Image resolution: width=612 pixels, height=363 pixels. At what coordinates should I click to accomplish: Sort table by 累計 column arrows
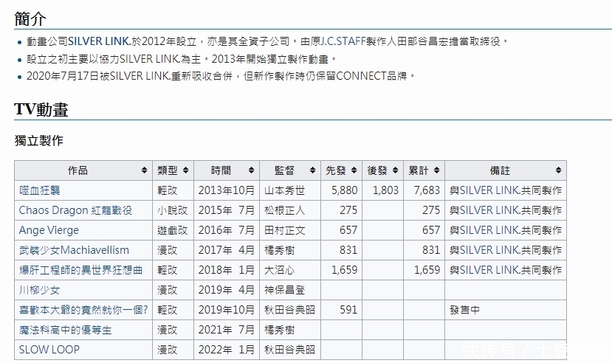tap(437, 170)
